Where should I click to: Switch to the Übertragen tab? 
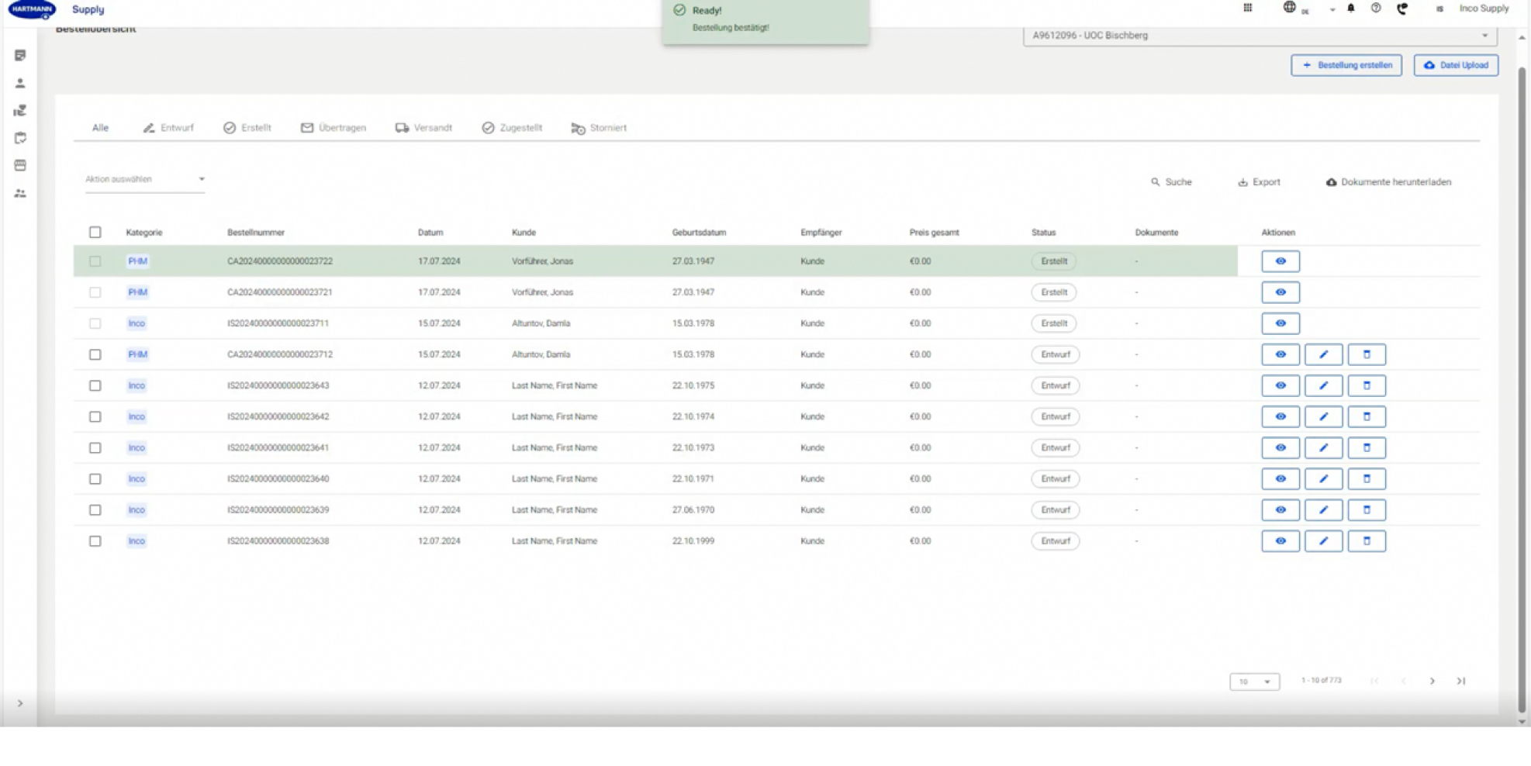334,128
